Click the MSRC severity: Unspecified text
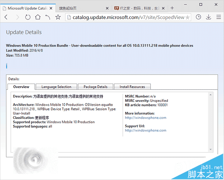Image resolution: width=224 pixels, height=180 pixels. pos(146,101)
